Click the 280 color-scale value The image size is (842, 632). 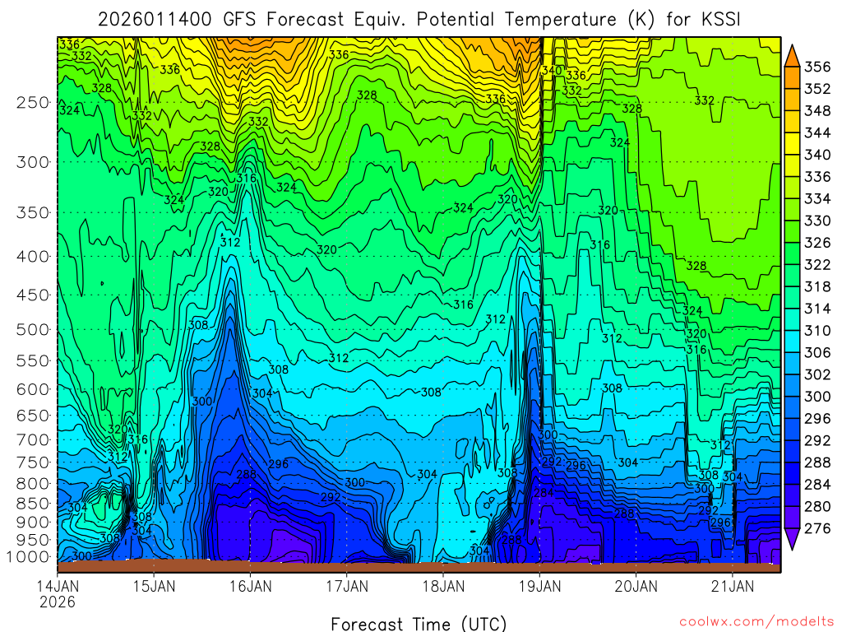pos(817,507)
